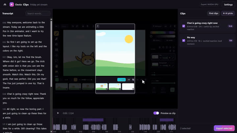Click the blank white frame thumbnail in the preview
The width and height of the screenshot is (237, 133).
click(128, 86)
